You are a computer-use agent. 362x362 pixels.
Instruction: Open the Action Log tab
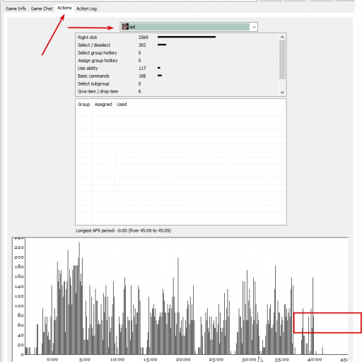click(x=86, y=8)
